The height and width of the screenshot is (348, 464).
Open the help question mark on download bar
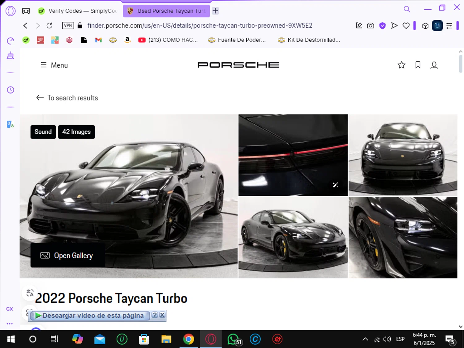tap(155, 315)
